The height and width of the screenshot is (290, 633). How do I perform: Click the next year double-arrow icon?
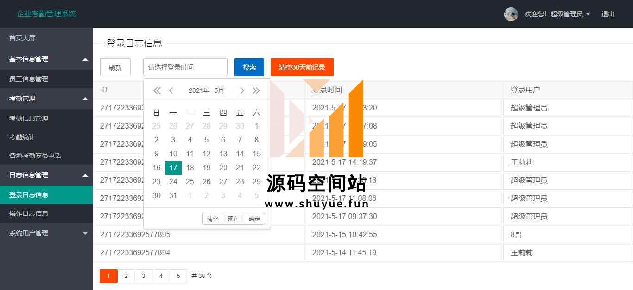point(256,90)
